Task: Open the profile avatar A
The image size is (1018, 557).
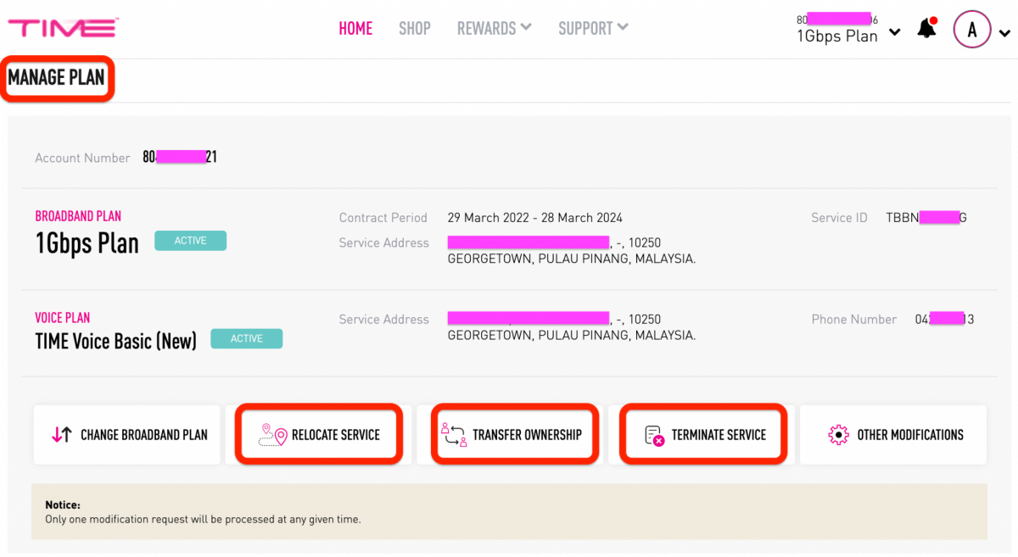Action: pyautogui.click(x=972, y=30)
